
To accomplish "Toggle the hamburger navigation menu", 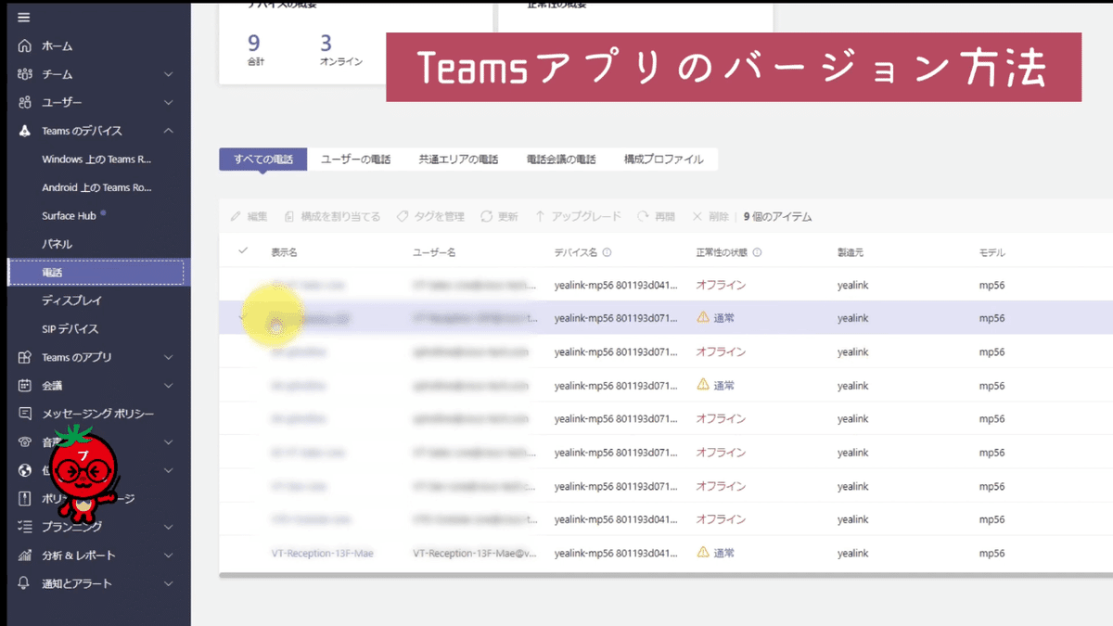I will tap(24, 17).
